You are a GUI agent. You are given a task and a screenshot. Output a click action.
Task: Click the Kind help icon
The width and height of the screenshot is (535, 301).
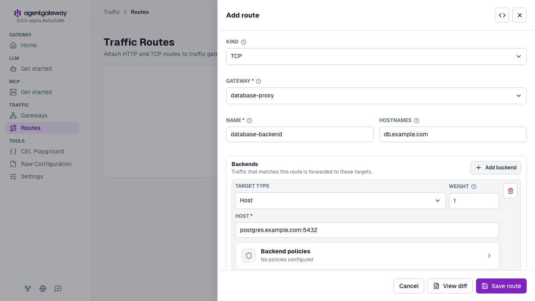click(244, 42)
